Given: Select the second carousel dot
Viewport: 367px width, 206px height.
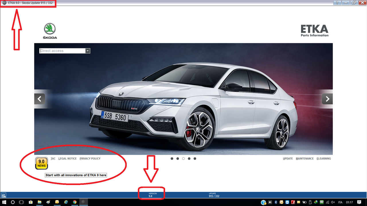Looking at the screenshot, I should point(177,159).
